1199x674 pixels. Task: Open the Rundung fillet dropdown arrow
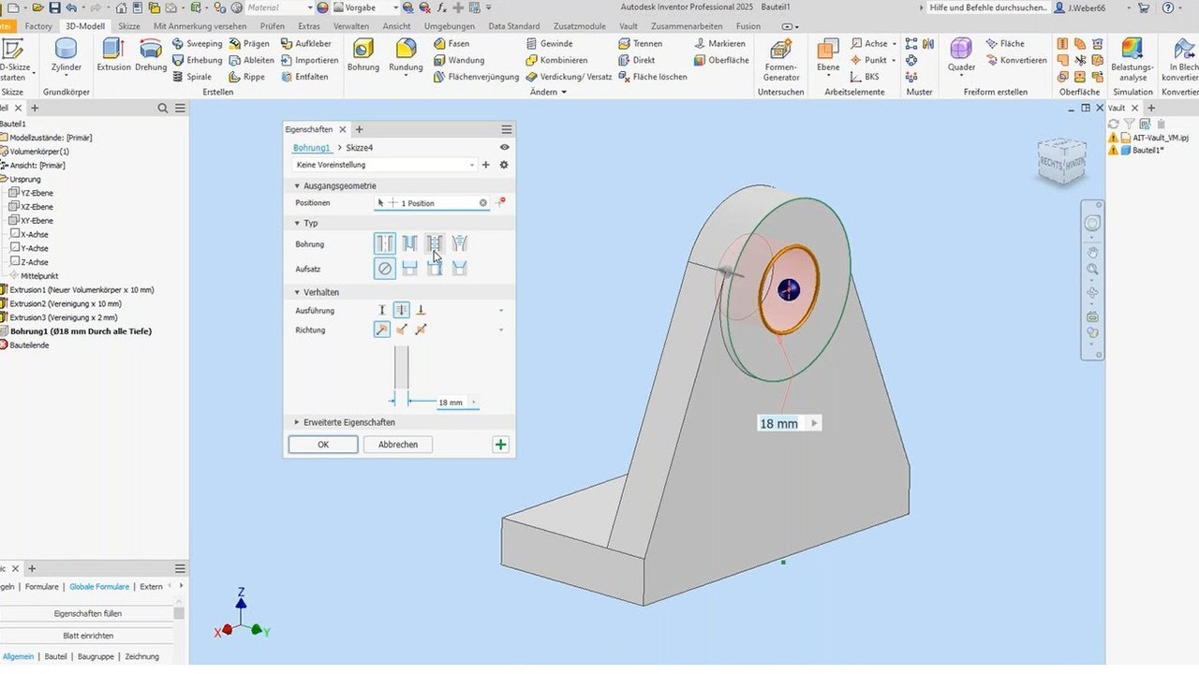tap(406, 76)
